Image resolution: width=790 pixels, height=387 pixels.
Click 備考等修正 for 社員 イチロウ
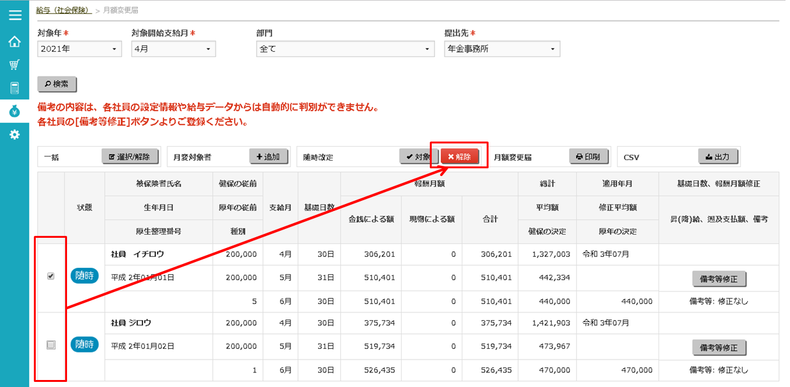point(719,279)
